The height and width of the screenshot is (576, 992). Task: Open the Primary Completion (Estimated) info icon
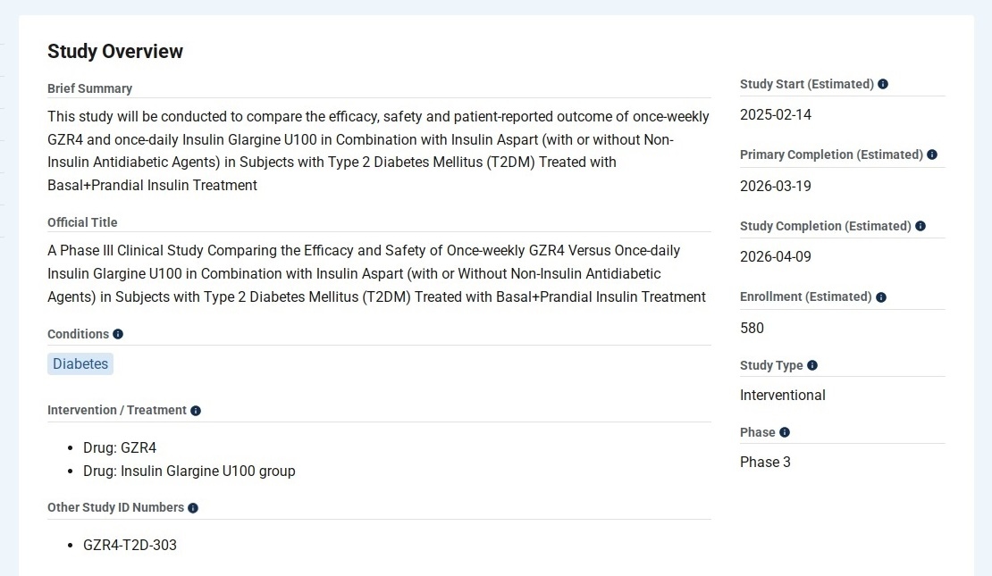point(932,154)
